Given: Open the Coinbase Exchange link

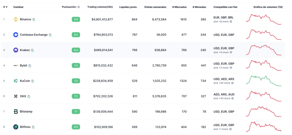Looking at the screenshot, I should pos(34,35).
